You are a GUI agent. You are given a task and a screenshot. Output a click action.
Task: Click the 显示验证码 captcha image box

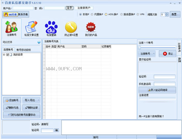tap(158, 68)
